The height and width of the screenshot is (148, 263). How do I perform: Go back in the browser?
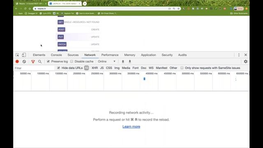click(16, 9)
